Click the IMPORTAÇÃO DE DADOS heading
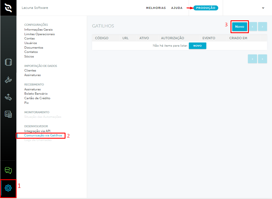 [41, 66]
